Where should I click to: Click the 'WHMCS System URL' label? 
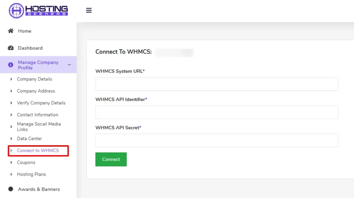pyautogui.click(x=119, y=71)
